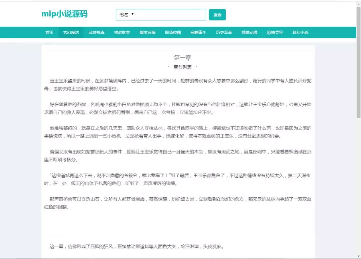Navigate to the 都市言情 category

click(147, 32)
